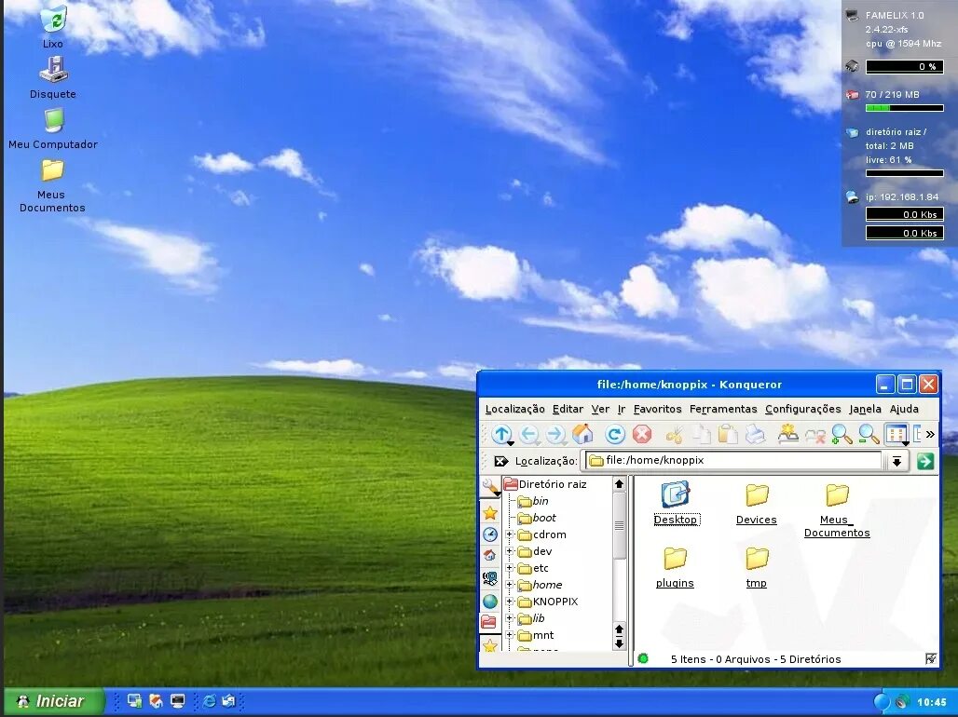This screenshot has height=717, width=958.
Task: Click the taskbar clock showing 10:45
Action: click(931, 702)
